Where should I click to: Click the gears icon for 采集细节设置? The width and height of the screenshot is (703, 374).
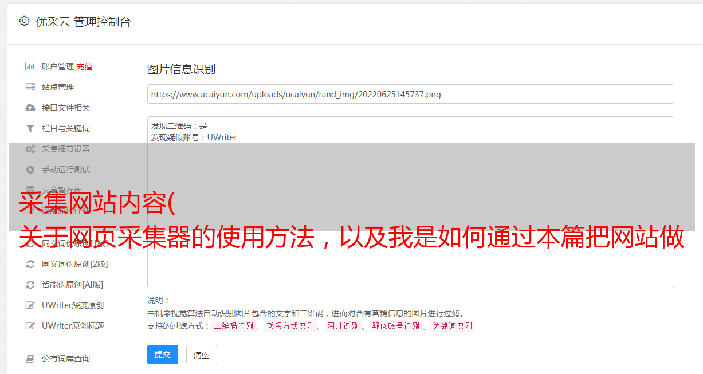pos(30,149)
